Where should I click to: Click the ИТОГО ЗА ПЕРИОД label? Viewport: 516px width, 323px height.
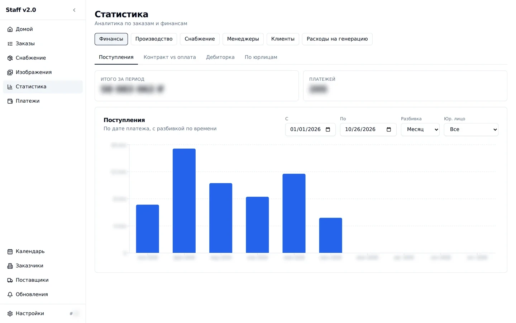tap(123, 79)
